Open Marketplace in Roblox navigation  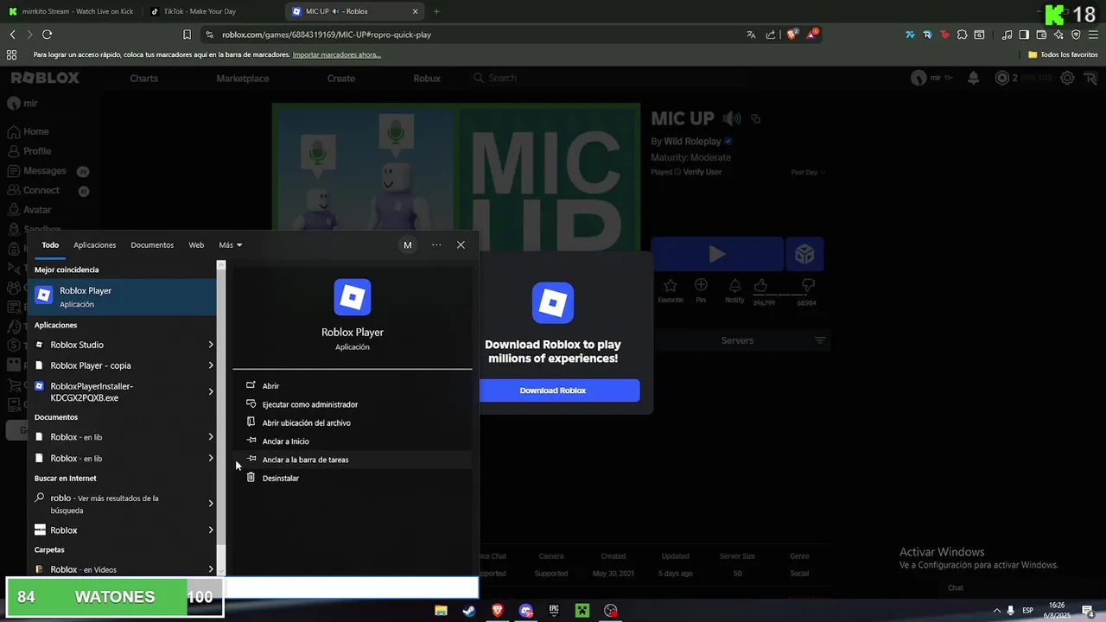pos(243,78)
